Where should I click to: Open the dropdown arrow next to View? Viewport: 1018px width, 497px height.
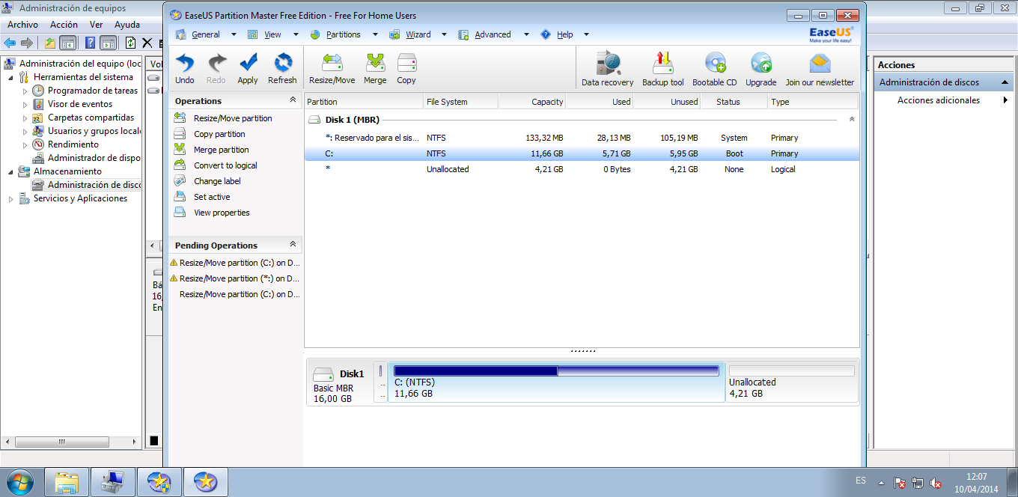[x=296, y=34]
